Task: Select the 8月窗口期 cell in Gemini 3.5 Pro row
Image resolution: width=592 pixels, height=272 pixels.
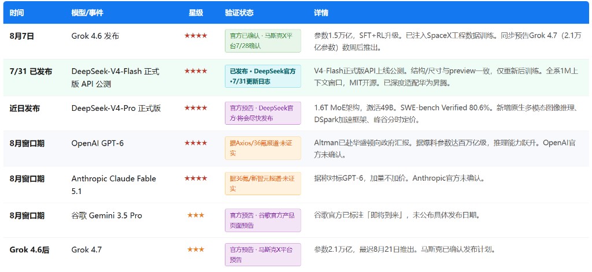Action: point(27,216)
